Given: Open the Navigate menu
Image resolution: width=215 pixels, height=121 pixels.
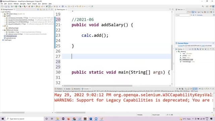Looking at the screenshot, I should click(23, 4).
